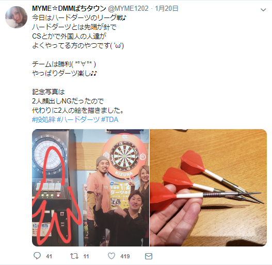Click the tweet line チームは勝利
This screenshot has height=265, width=272.
(x=64, y=64)
